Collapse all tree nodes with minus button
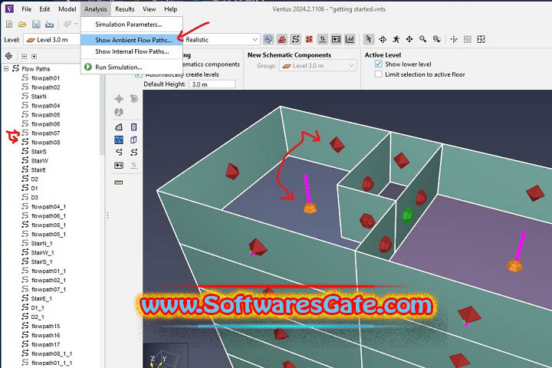Viewport: 552px width, 368px height. (x=24, y=56)
